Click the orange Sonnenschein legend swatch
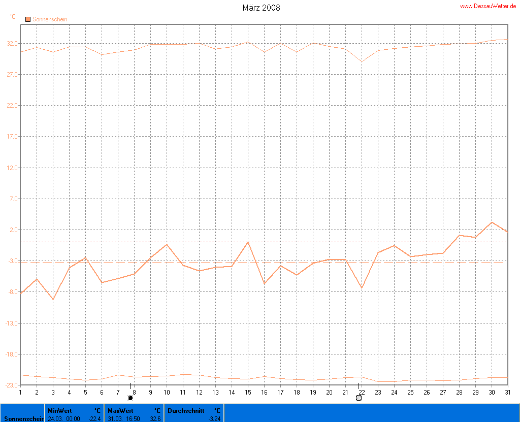The image size is (520, 422). (x=28, y=19)
